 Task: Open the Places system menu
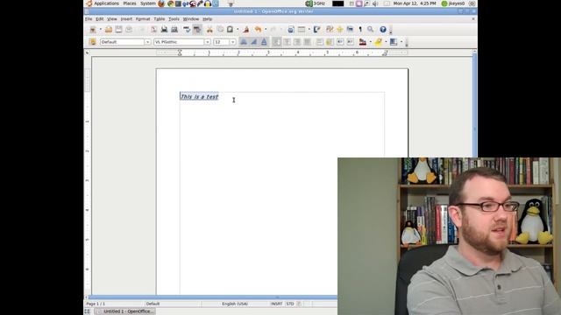click(x=130, y=3)
